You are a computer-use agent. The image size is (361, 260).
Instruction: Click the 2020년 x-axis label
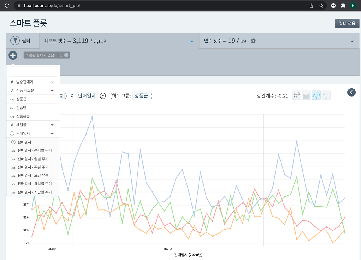point(52,249)
